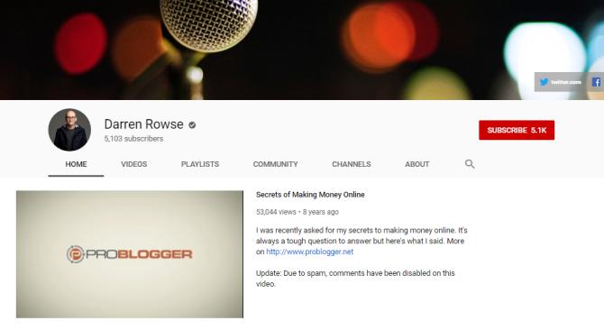Viewport: 604px width, 330px height.
Task: Click the 'I was recently asked' description text
Action: [x=361, y=241]
